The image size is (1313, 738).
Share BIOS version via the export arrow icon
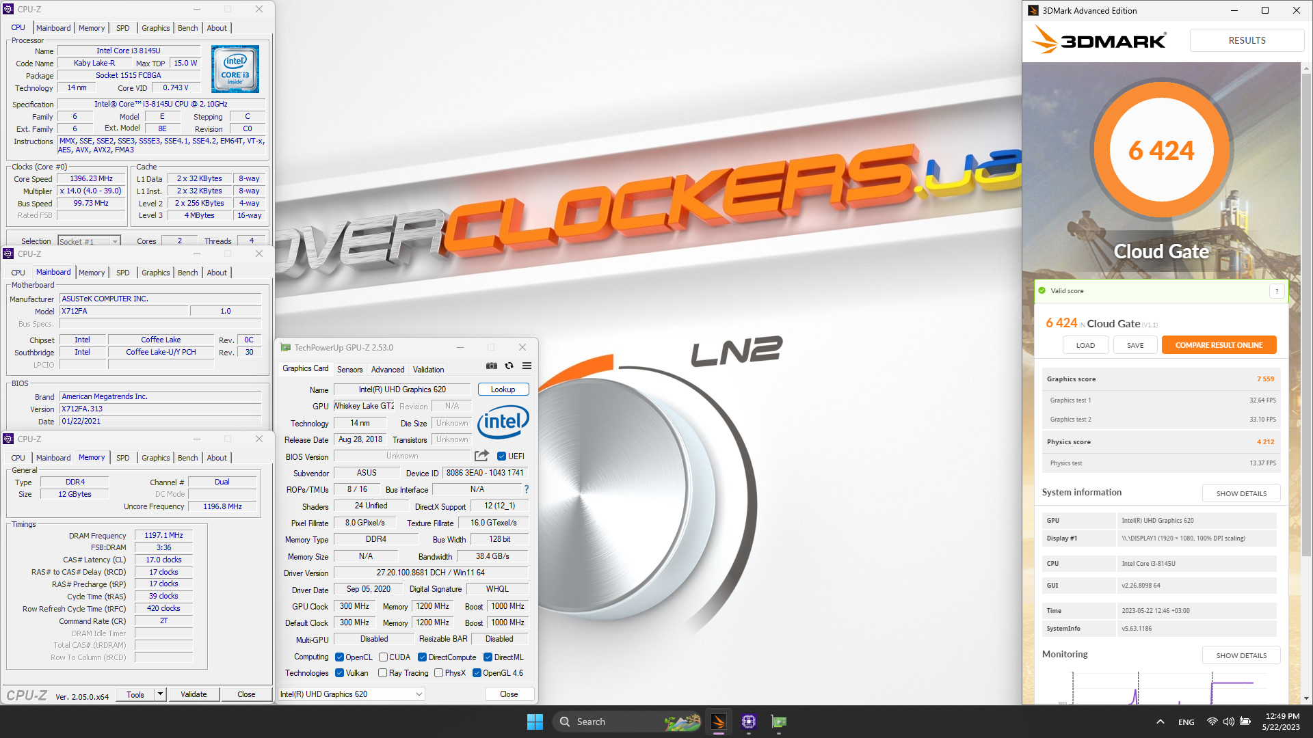(481, 456)
